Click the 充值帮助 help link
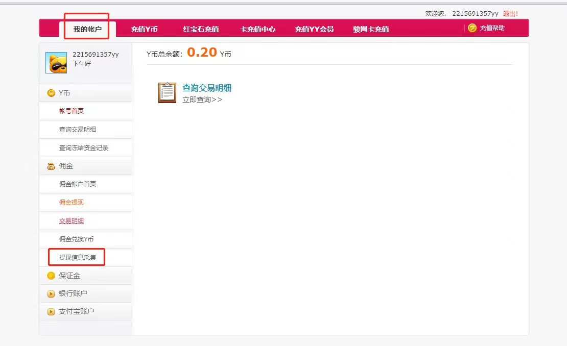Viewport: 567px width, 346px height. click(492, 28)
